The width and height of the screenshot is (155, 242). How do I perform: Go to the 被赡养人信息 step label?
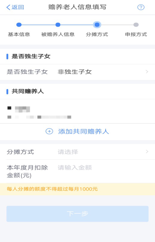pos(58,34)
